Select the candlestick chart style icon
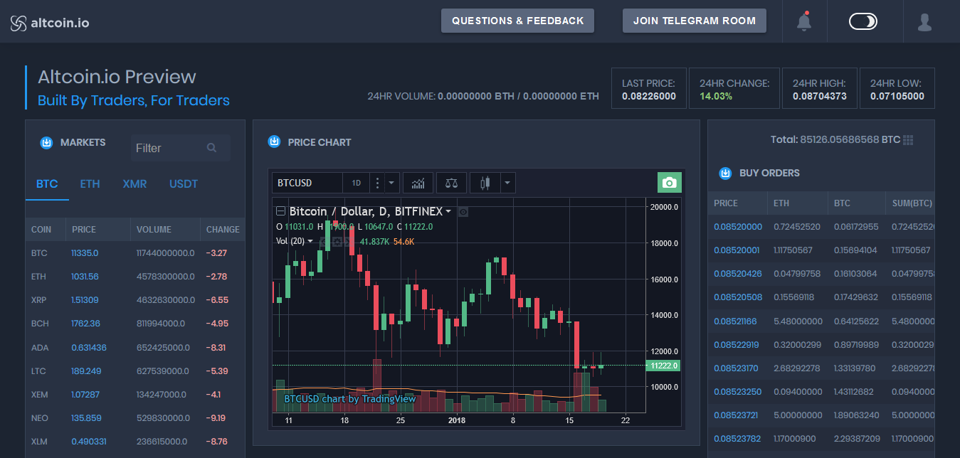960x458 pixels. (x=485, y=183)
